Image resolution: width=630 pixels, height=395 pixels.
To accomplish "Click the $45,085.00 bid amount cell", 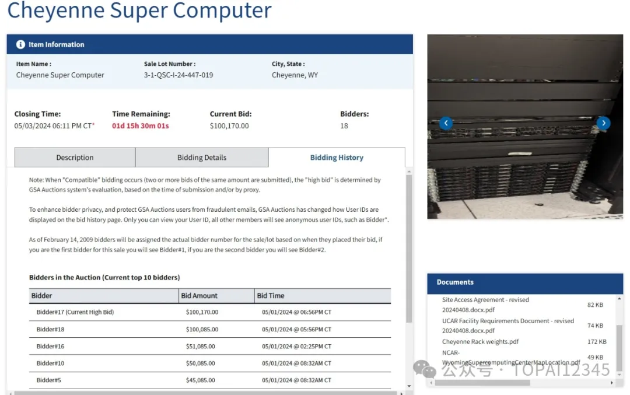I will 201,380.
